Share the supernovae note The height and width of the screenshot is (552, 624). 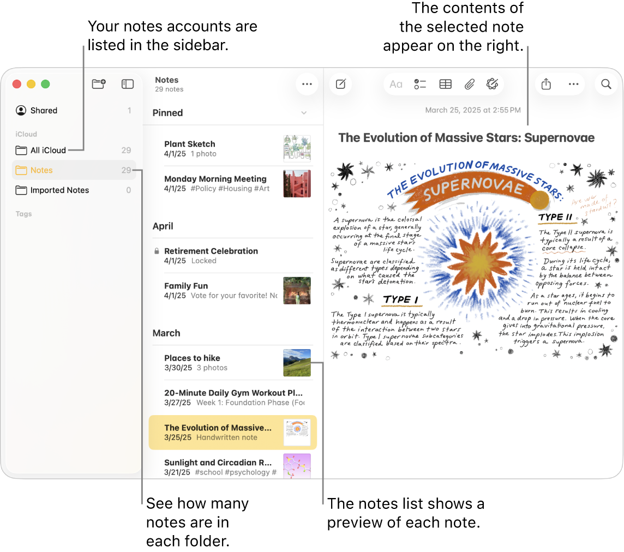tap(547, 84)
